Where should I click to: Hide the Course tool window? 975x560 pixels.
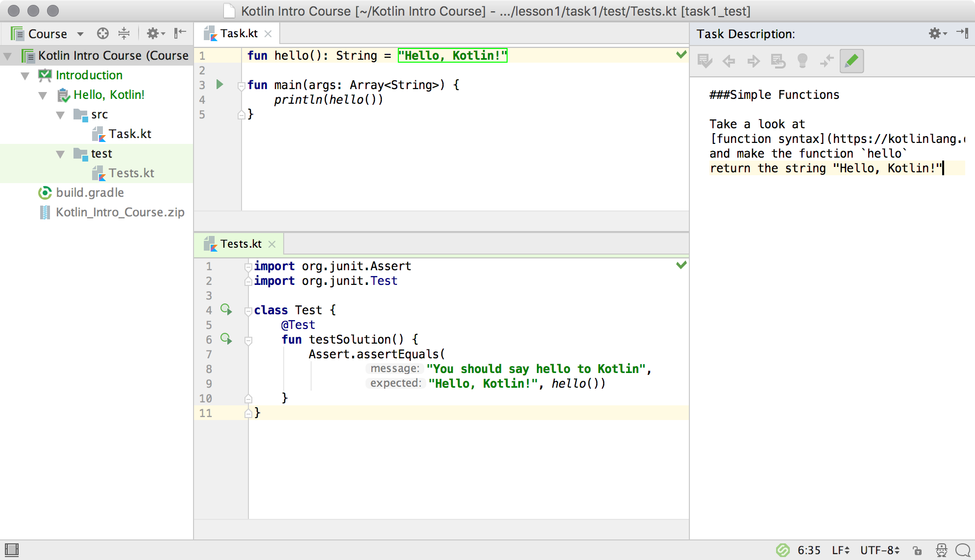tap(180, 33)
